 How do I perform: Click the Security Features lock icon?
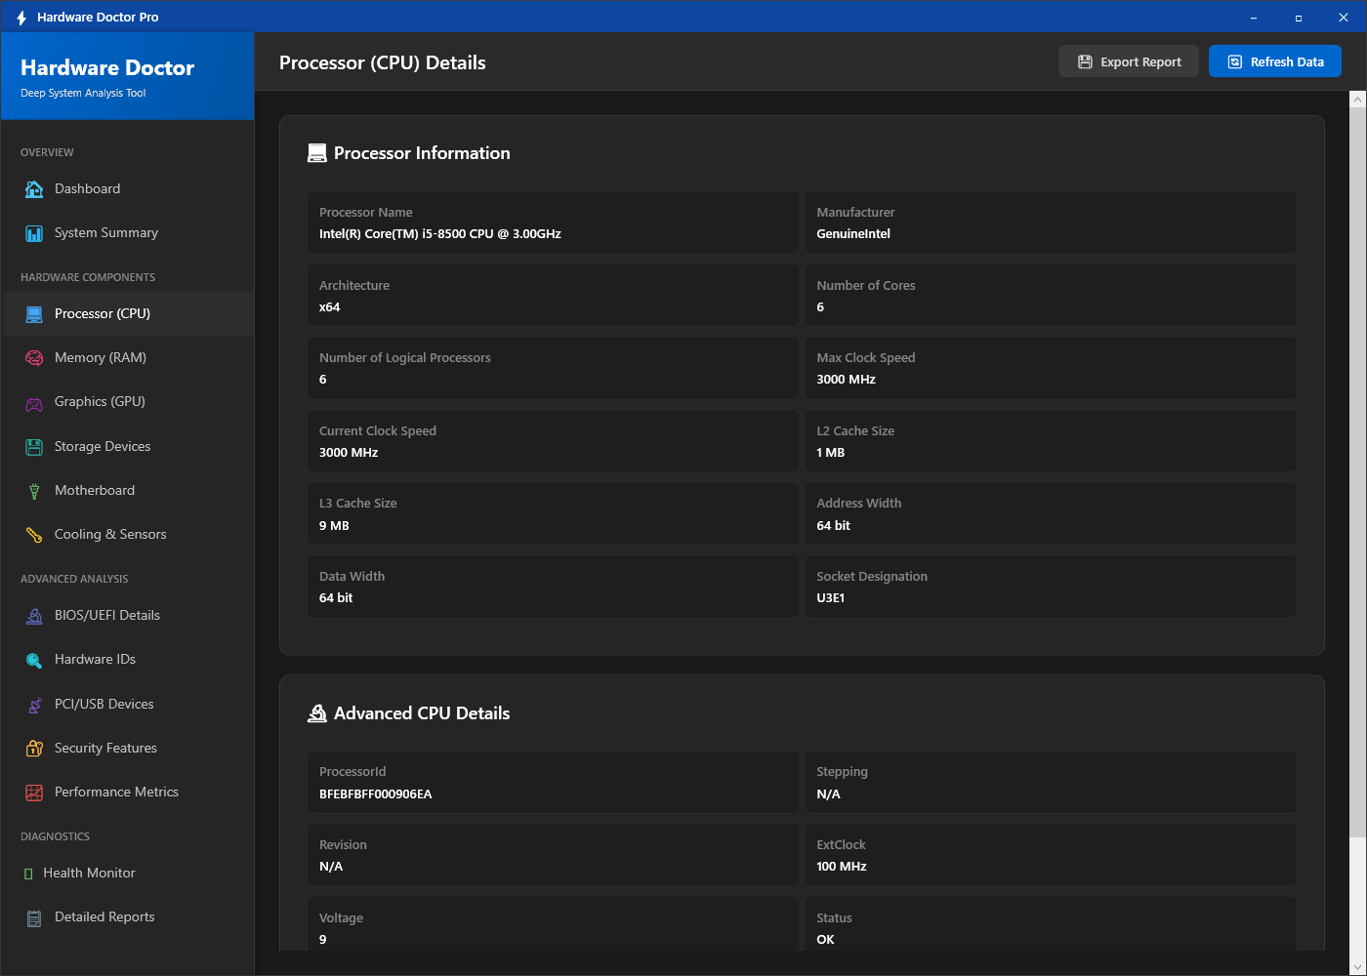pyautogui.click(x=34, y=749)
